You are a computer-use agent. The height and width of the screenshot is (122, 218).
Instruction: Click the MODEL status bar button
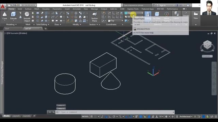click(x=85, y=117)
